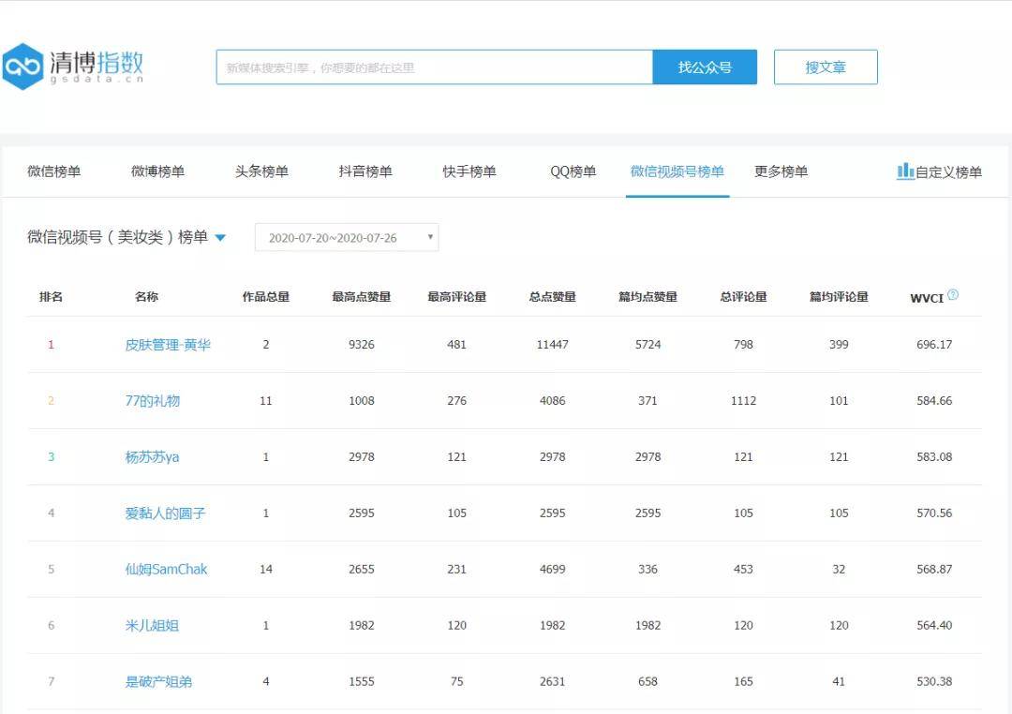This screenshot has width=1012, height=714.
Task: Switch to the 头条榜单 tab
Action: point(261,171)
